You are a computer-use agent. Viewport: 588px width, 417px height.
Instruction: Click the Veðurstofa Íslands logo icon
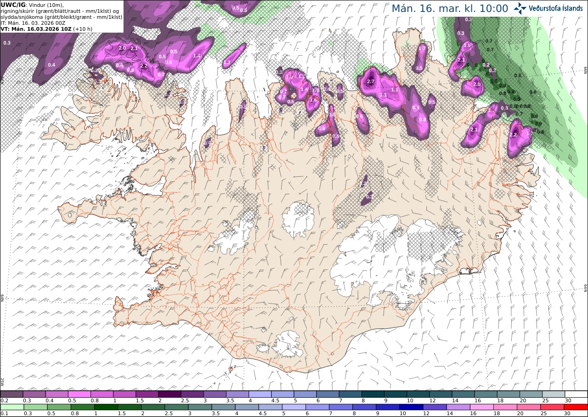(x=520, y=8)
